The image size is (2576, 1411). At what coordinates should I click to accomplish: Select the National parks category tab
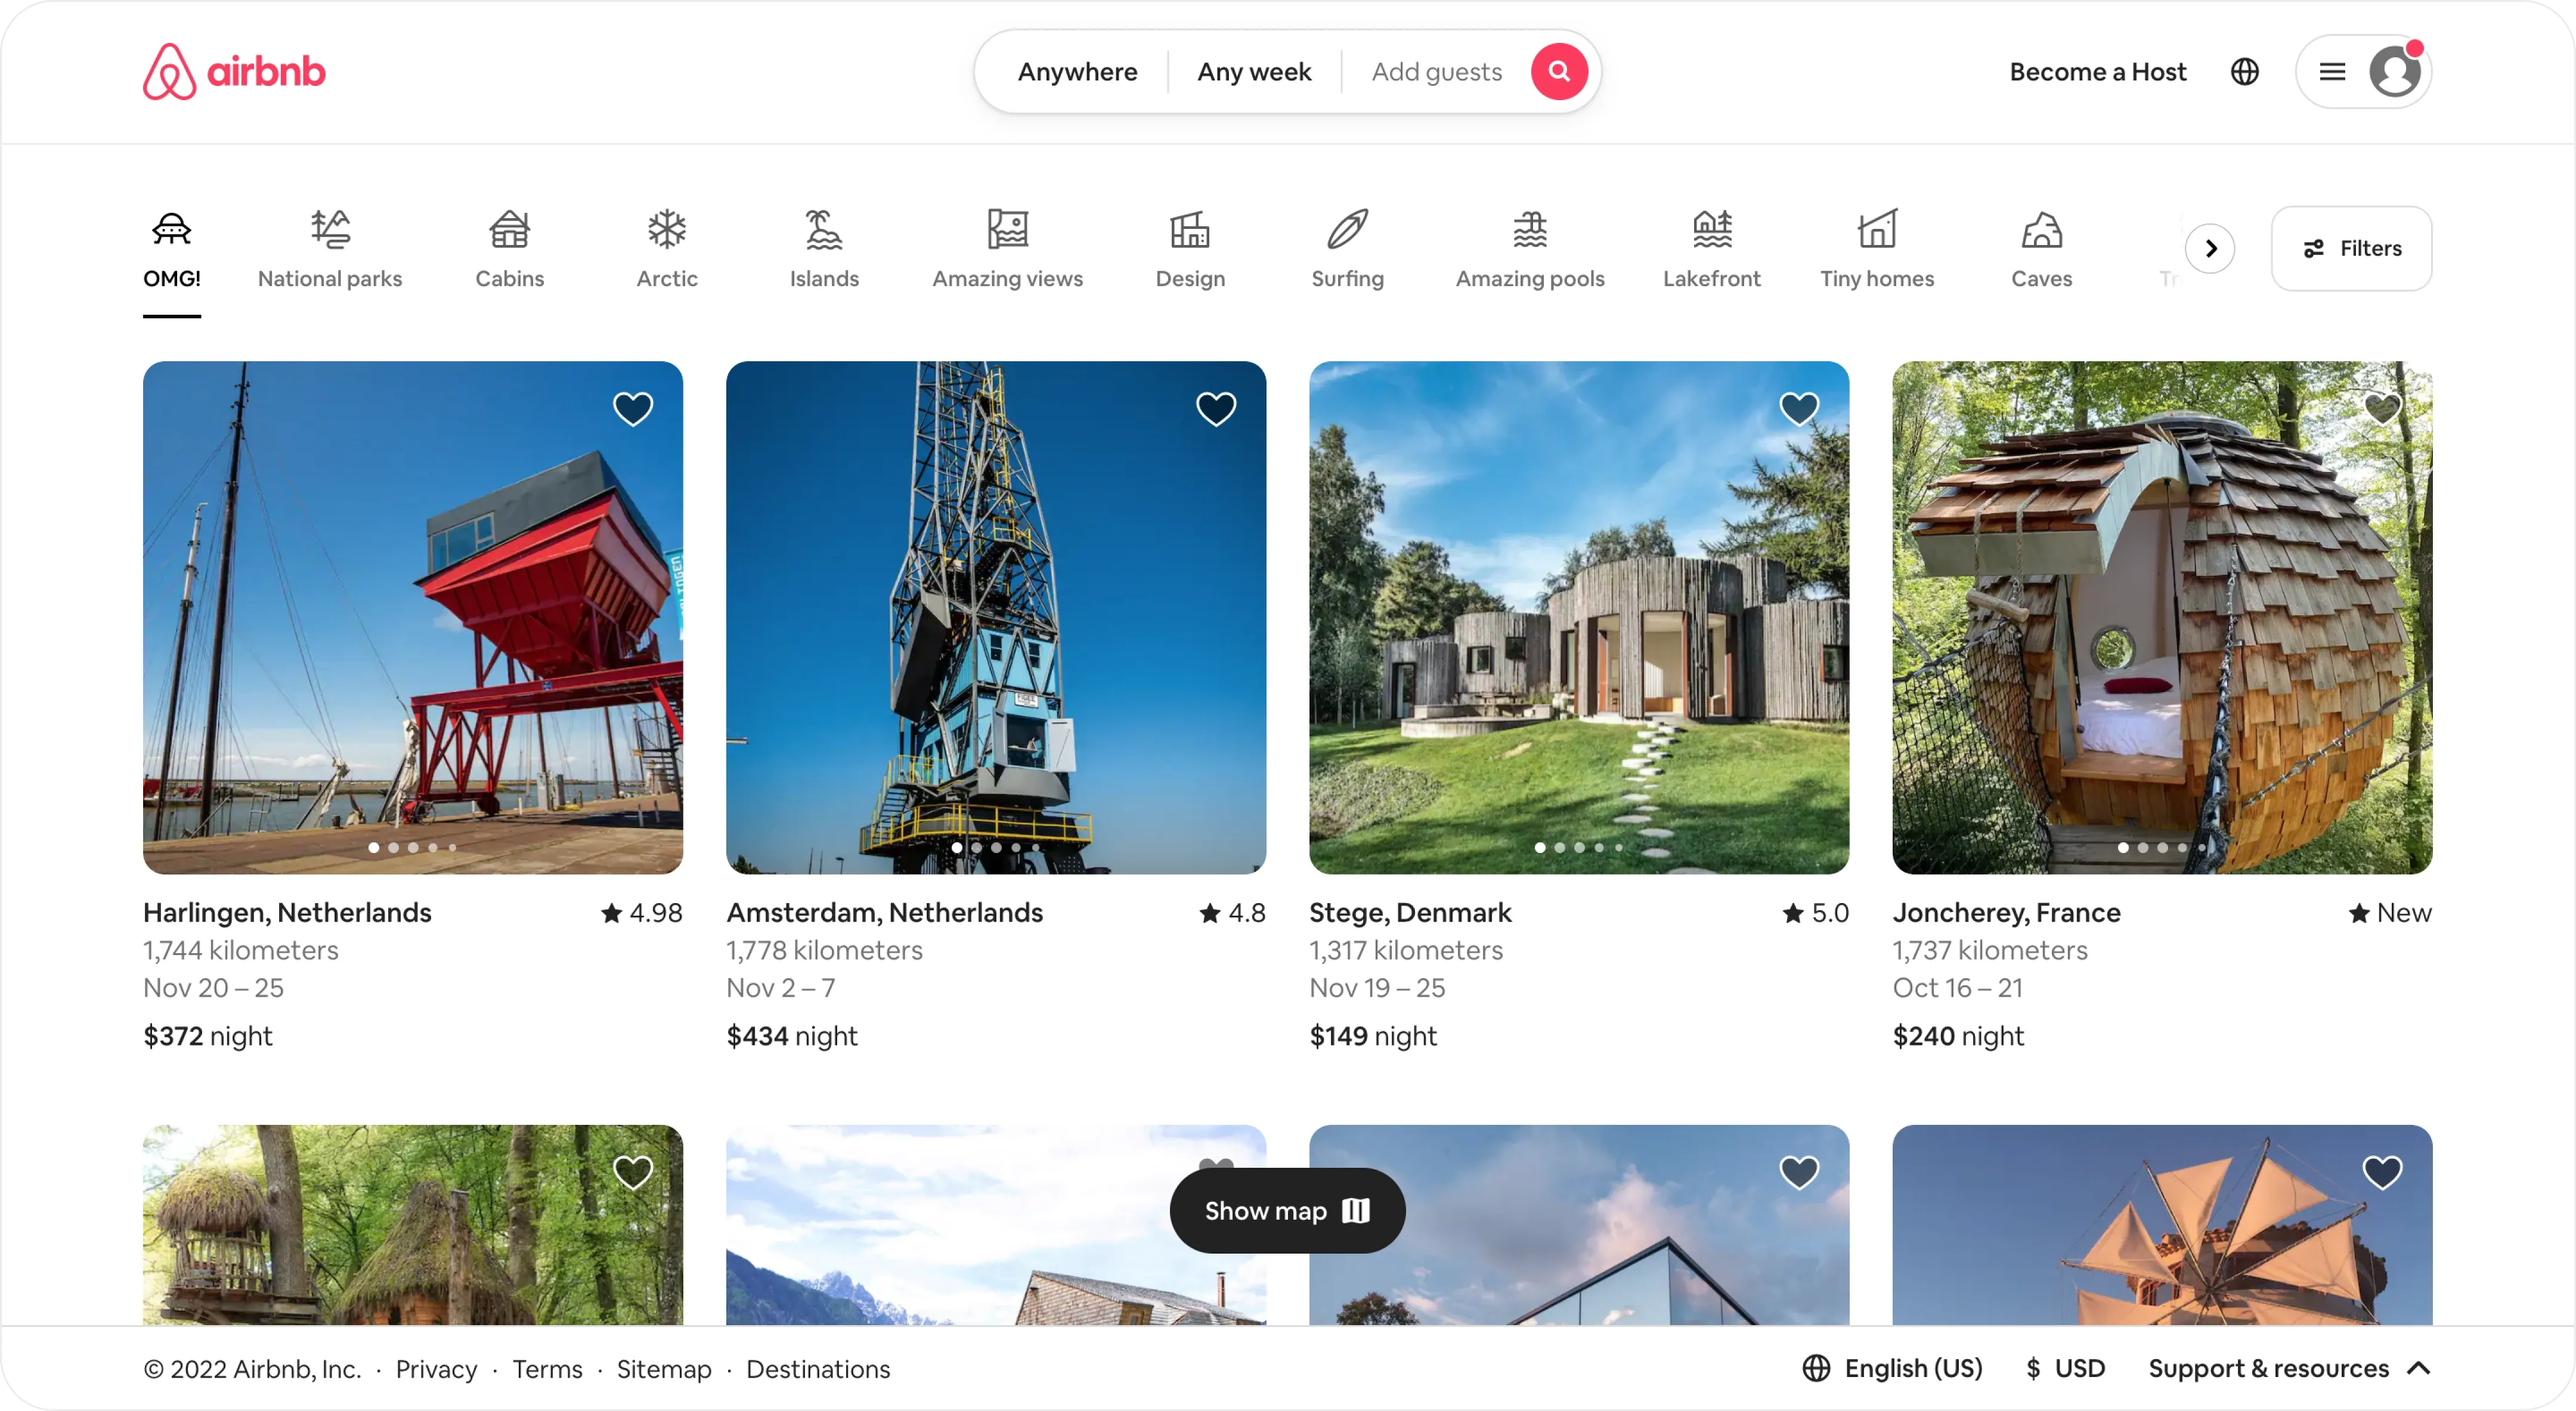coord(330,248)
